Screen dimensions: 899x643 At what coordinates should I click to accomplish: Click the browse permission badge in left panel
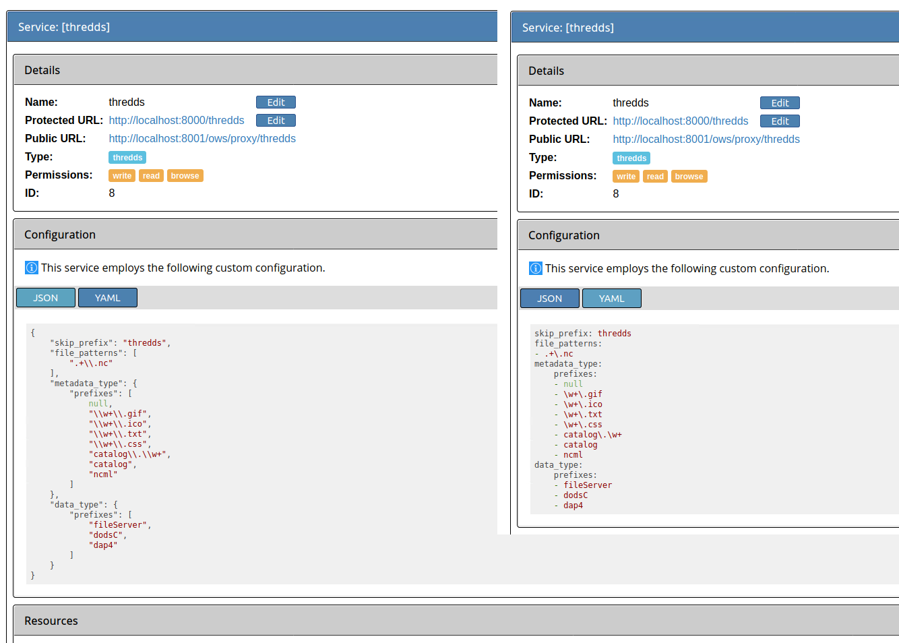point(185,176)
